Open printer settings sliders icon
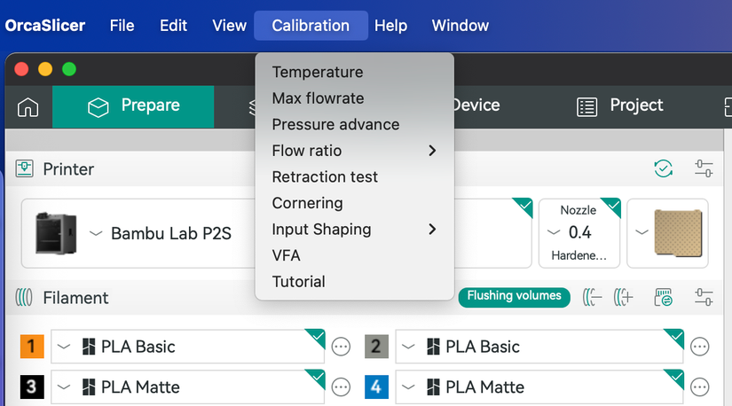Viewport: 732px width, 406px height. [704, 168]
